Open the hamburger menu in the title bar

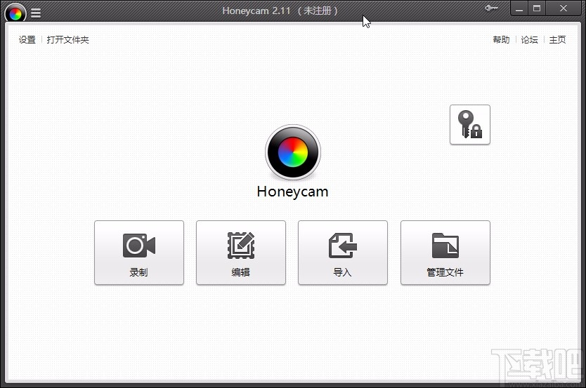tap(36, 13)
